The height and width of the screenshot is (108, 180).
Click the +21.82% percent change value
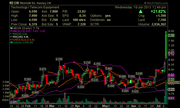point(158,12)
